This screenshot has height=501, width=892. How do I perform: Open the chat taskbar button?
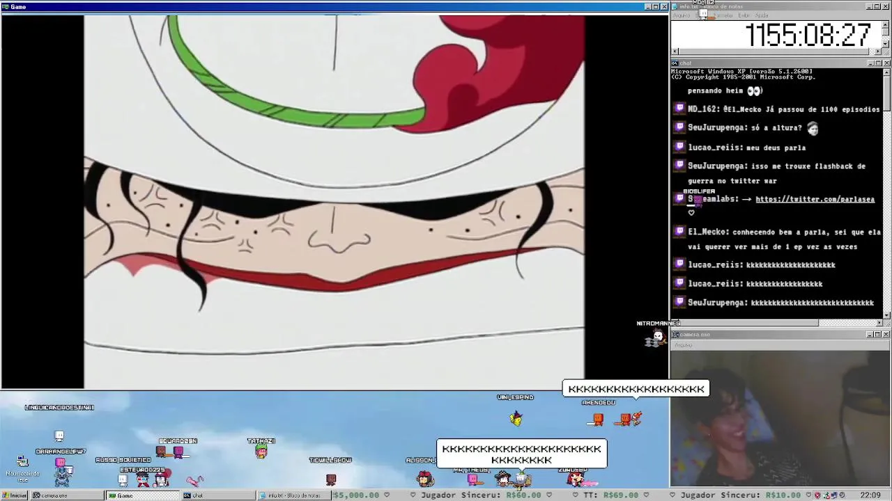(219, 495)
